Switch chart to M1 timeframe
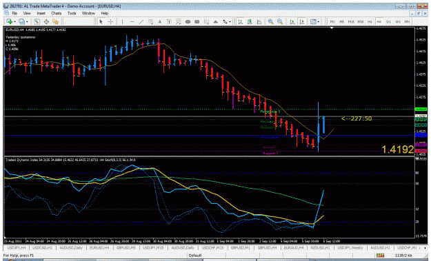The image size is (431, 261). click(x=332, y=21)
